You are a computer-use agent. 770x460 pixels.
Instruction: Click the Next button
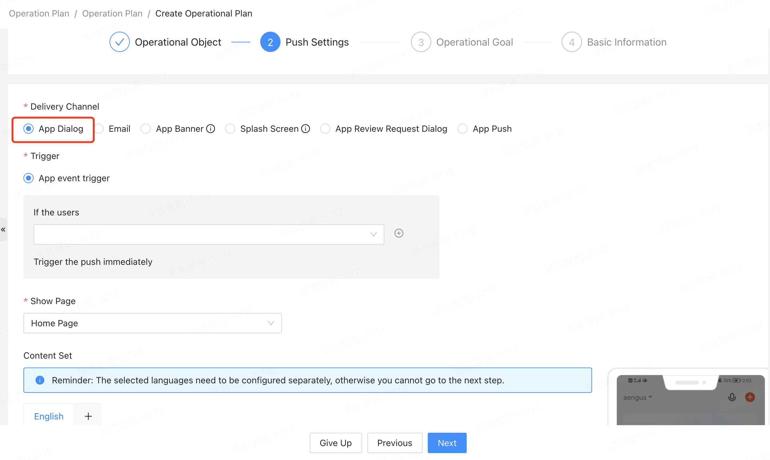(x=447, y=443)
